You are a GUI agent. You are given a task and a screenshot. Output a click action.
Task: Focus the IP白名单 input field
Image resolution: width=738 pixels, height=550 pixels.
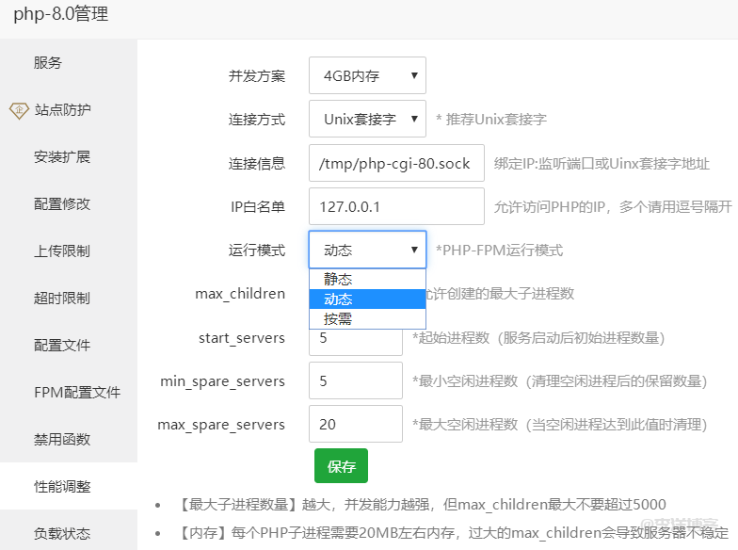point(395,206)
